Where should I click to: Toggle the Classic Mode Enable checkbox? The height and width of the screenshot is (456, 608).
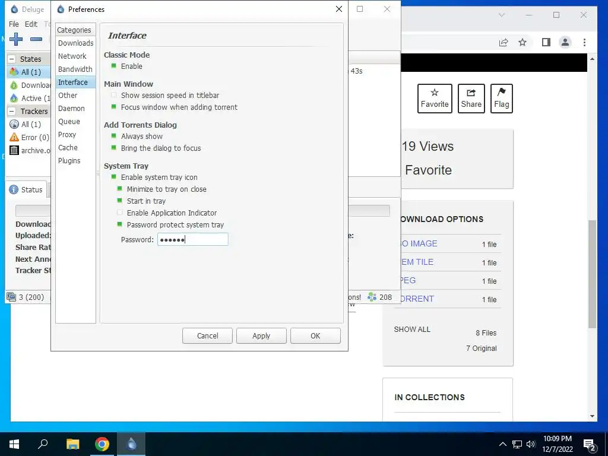tap(113, 66)
